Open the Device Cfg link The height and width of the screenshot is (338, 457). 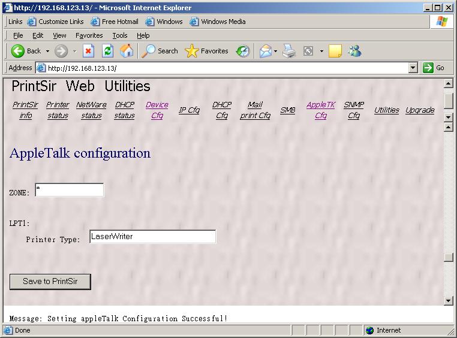(x=157, y=110)
